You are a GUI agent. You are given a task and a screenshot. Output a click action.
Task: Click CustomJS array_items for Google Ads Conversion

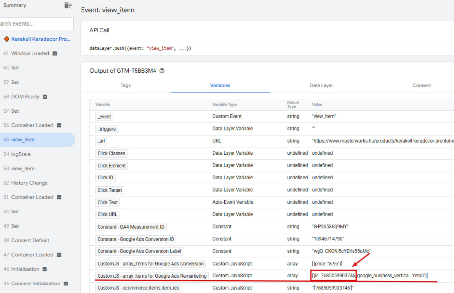[x=151, y=264]
